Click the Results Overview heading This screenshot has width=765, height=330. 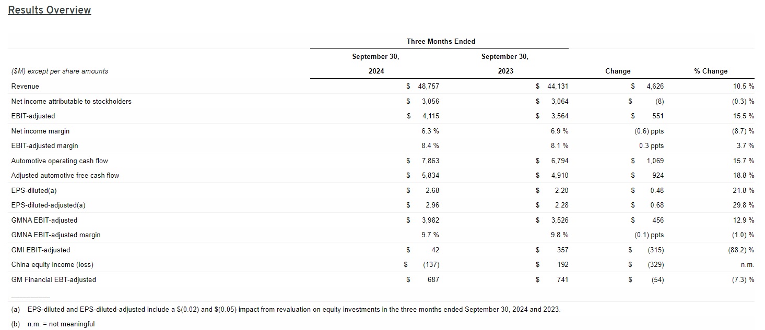click(50, 10)
